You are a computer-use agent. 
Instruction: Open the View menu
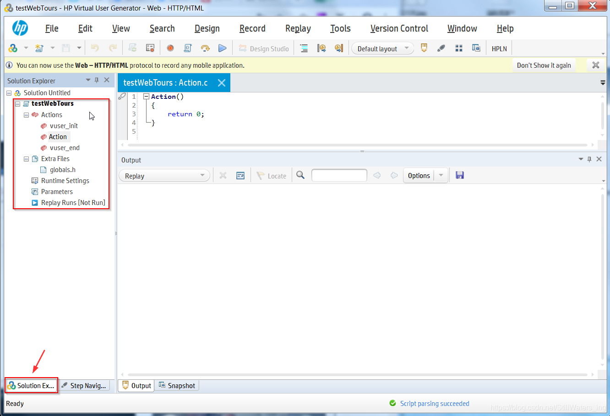(121, 28)
